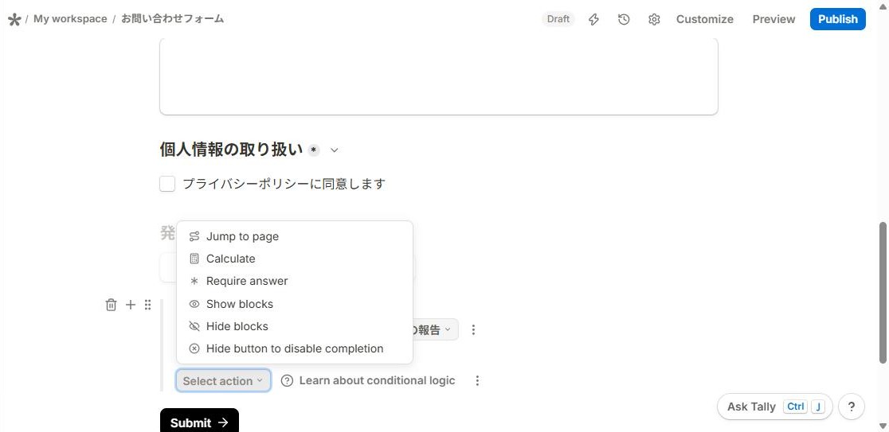
Task: Open version history clock icon
Action: pos(624,19)
